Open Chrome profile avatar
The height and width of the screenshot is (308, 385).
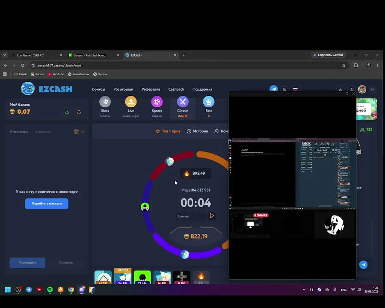(x=369, y=65)
